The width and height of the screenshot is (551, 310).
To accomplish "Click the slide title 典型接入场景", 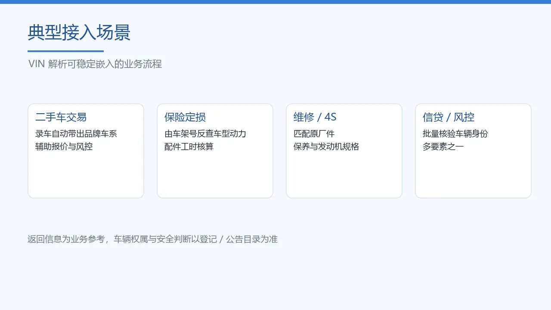I will click(79, 33).
